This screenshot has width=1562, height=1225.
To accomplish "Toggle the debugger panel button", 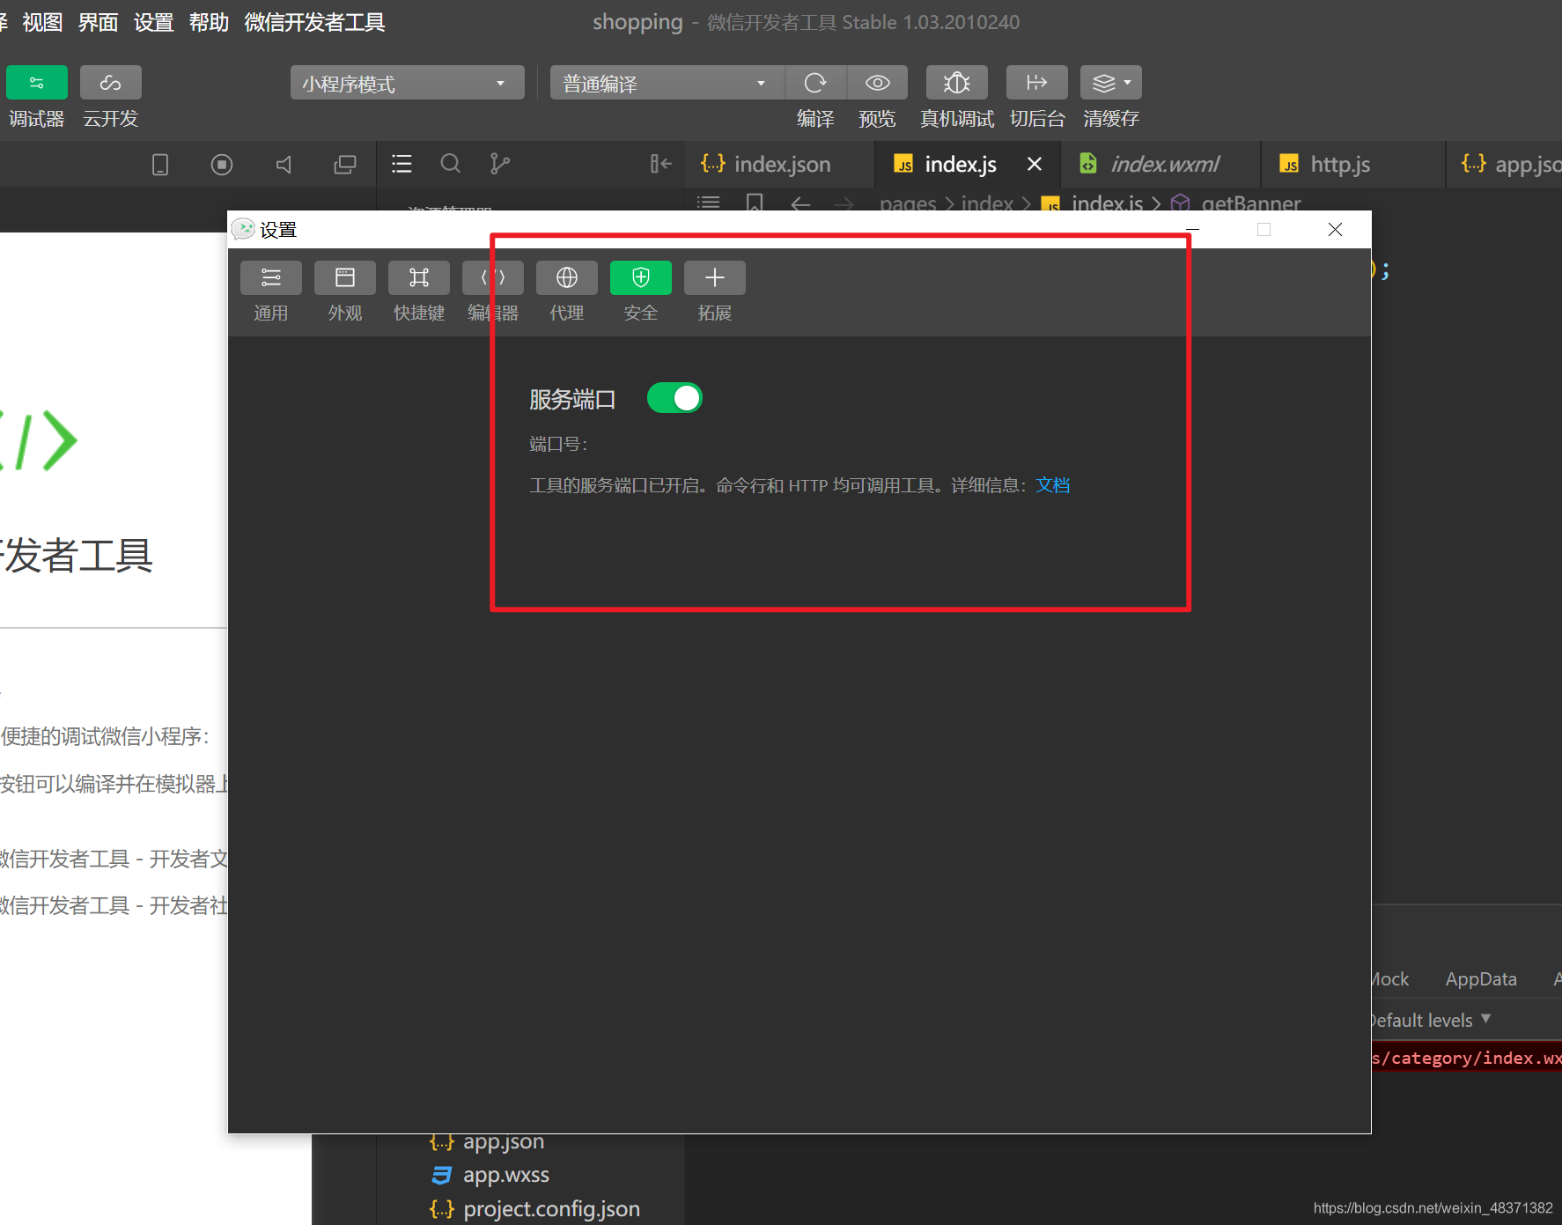I will 36,83.
